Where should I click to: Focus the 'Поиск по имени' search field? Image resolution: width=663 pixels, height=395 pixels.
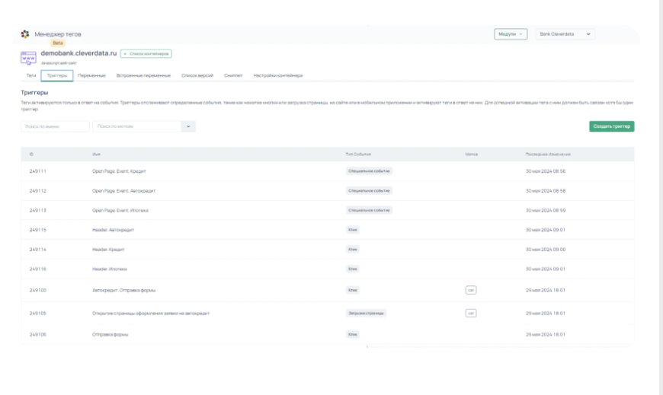55,126
